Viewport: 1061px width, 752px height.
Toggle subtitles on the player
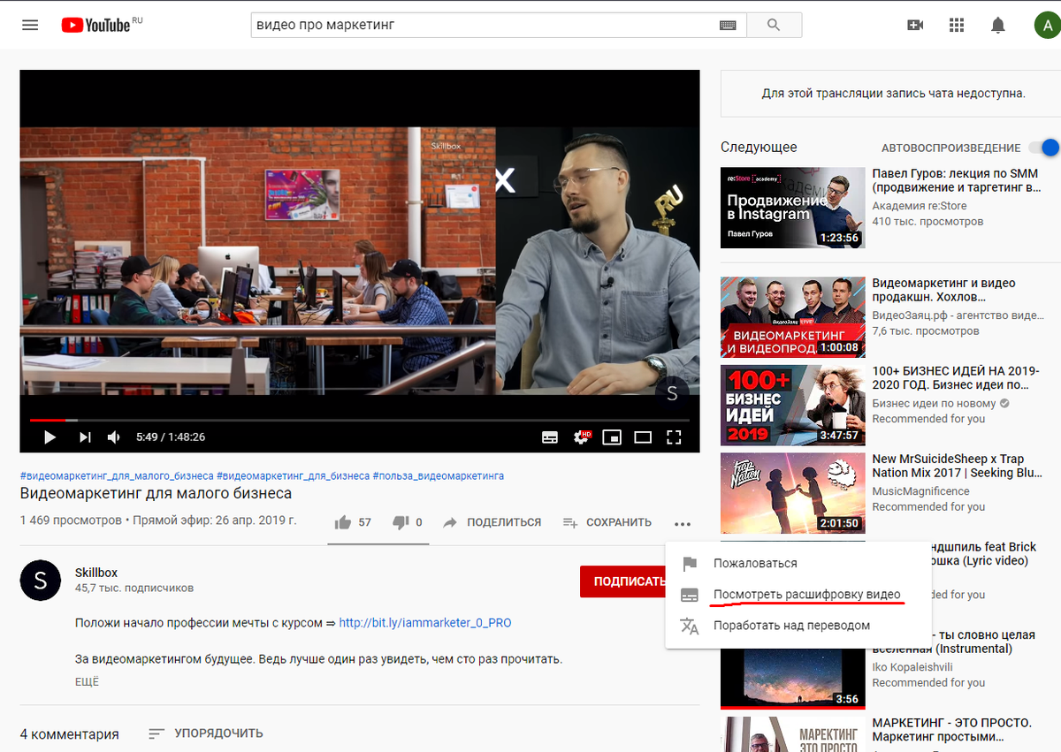click(550, 437)
